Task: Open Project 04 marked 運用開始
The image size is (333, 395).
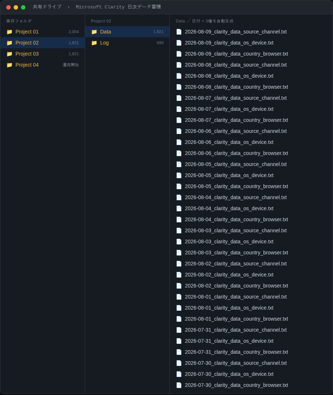Action: point(43,65)
